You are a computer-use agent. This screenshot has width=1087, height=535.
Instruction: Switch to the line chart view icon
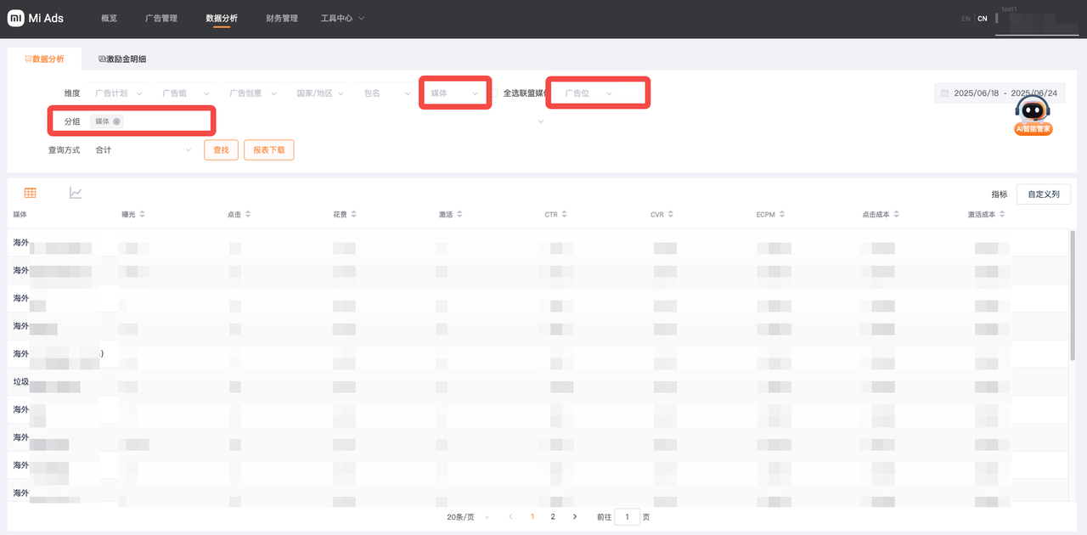pyautogui.click(x=76, y=193)
